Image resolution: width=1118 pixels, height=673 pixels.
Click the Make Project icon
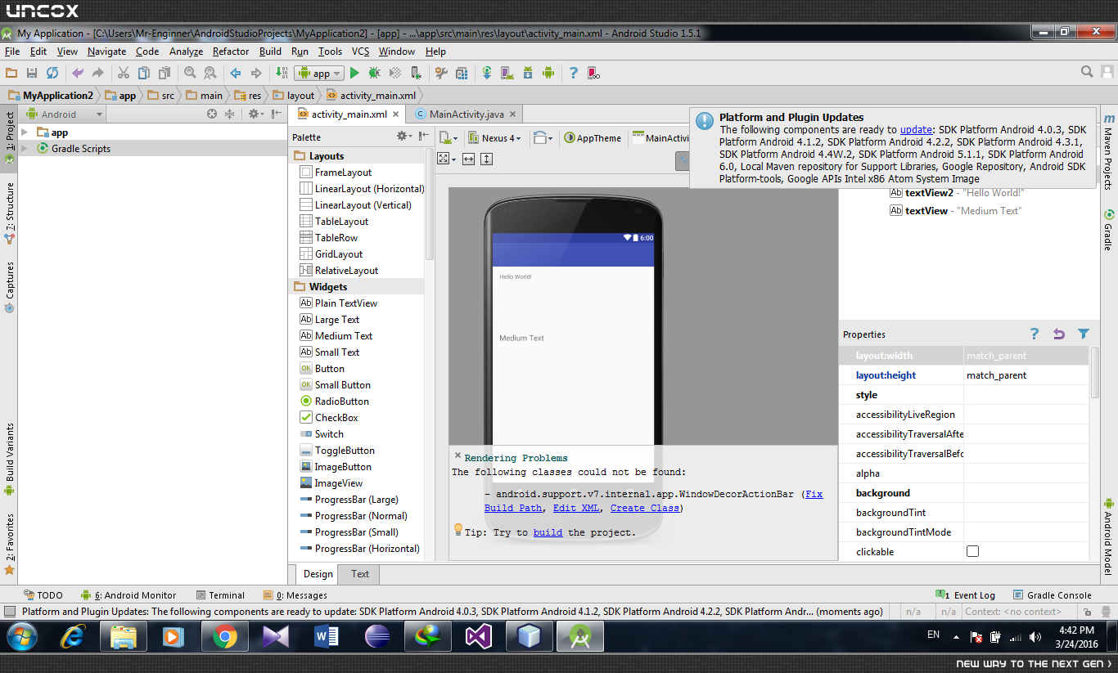[x=282, y=73]
